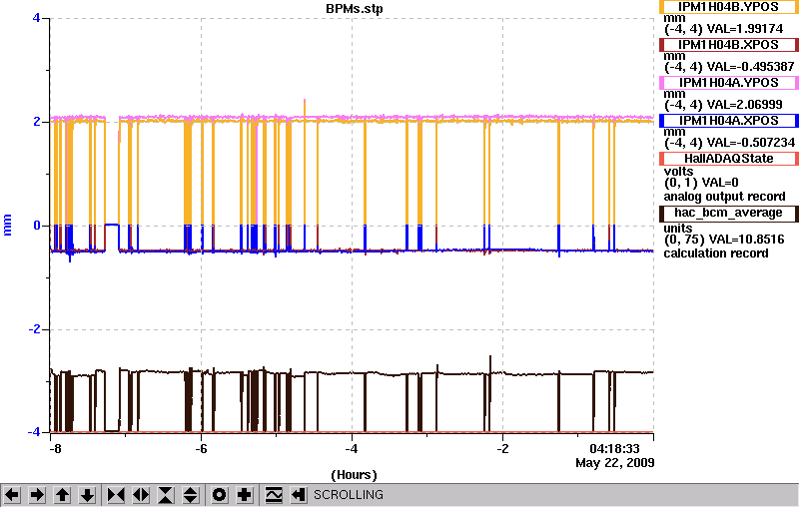Click the vertical zoom-out (outward triangles) icon

coord(190,495)
